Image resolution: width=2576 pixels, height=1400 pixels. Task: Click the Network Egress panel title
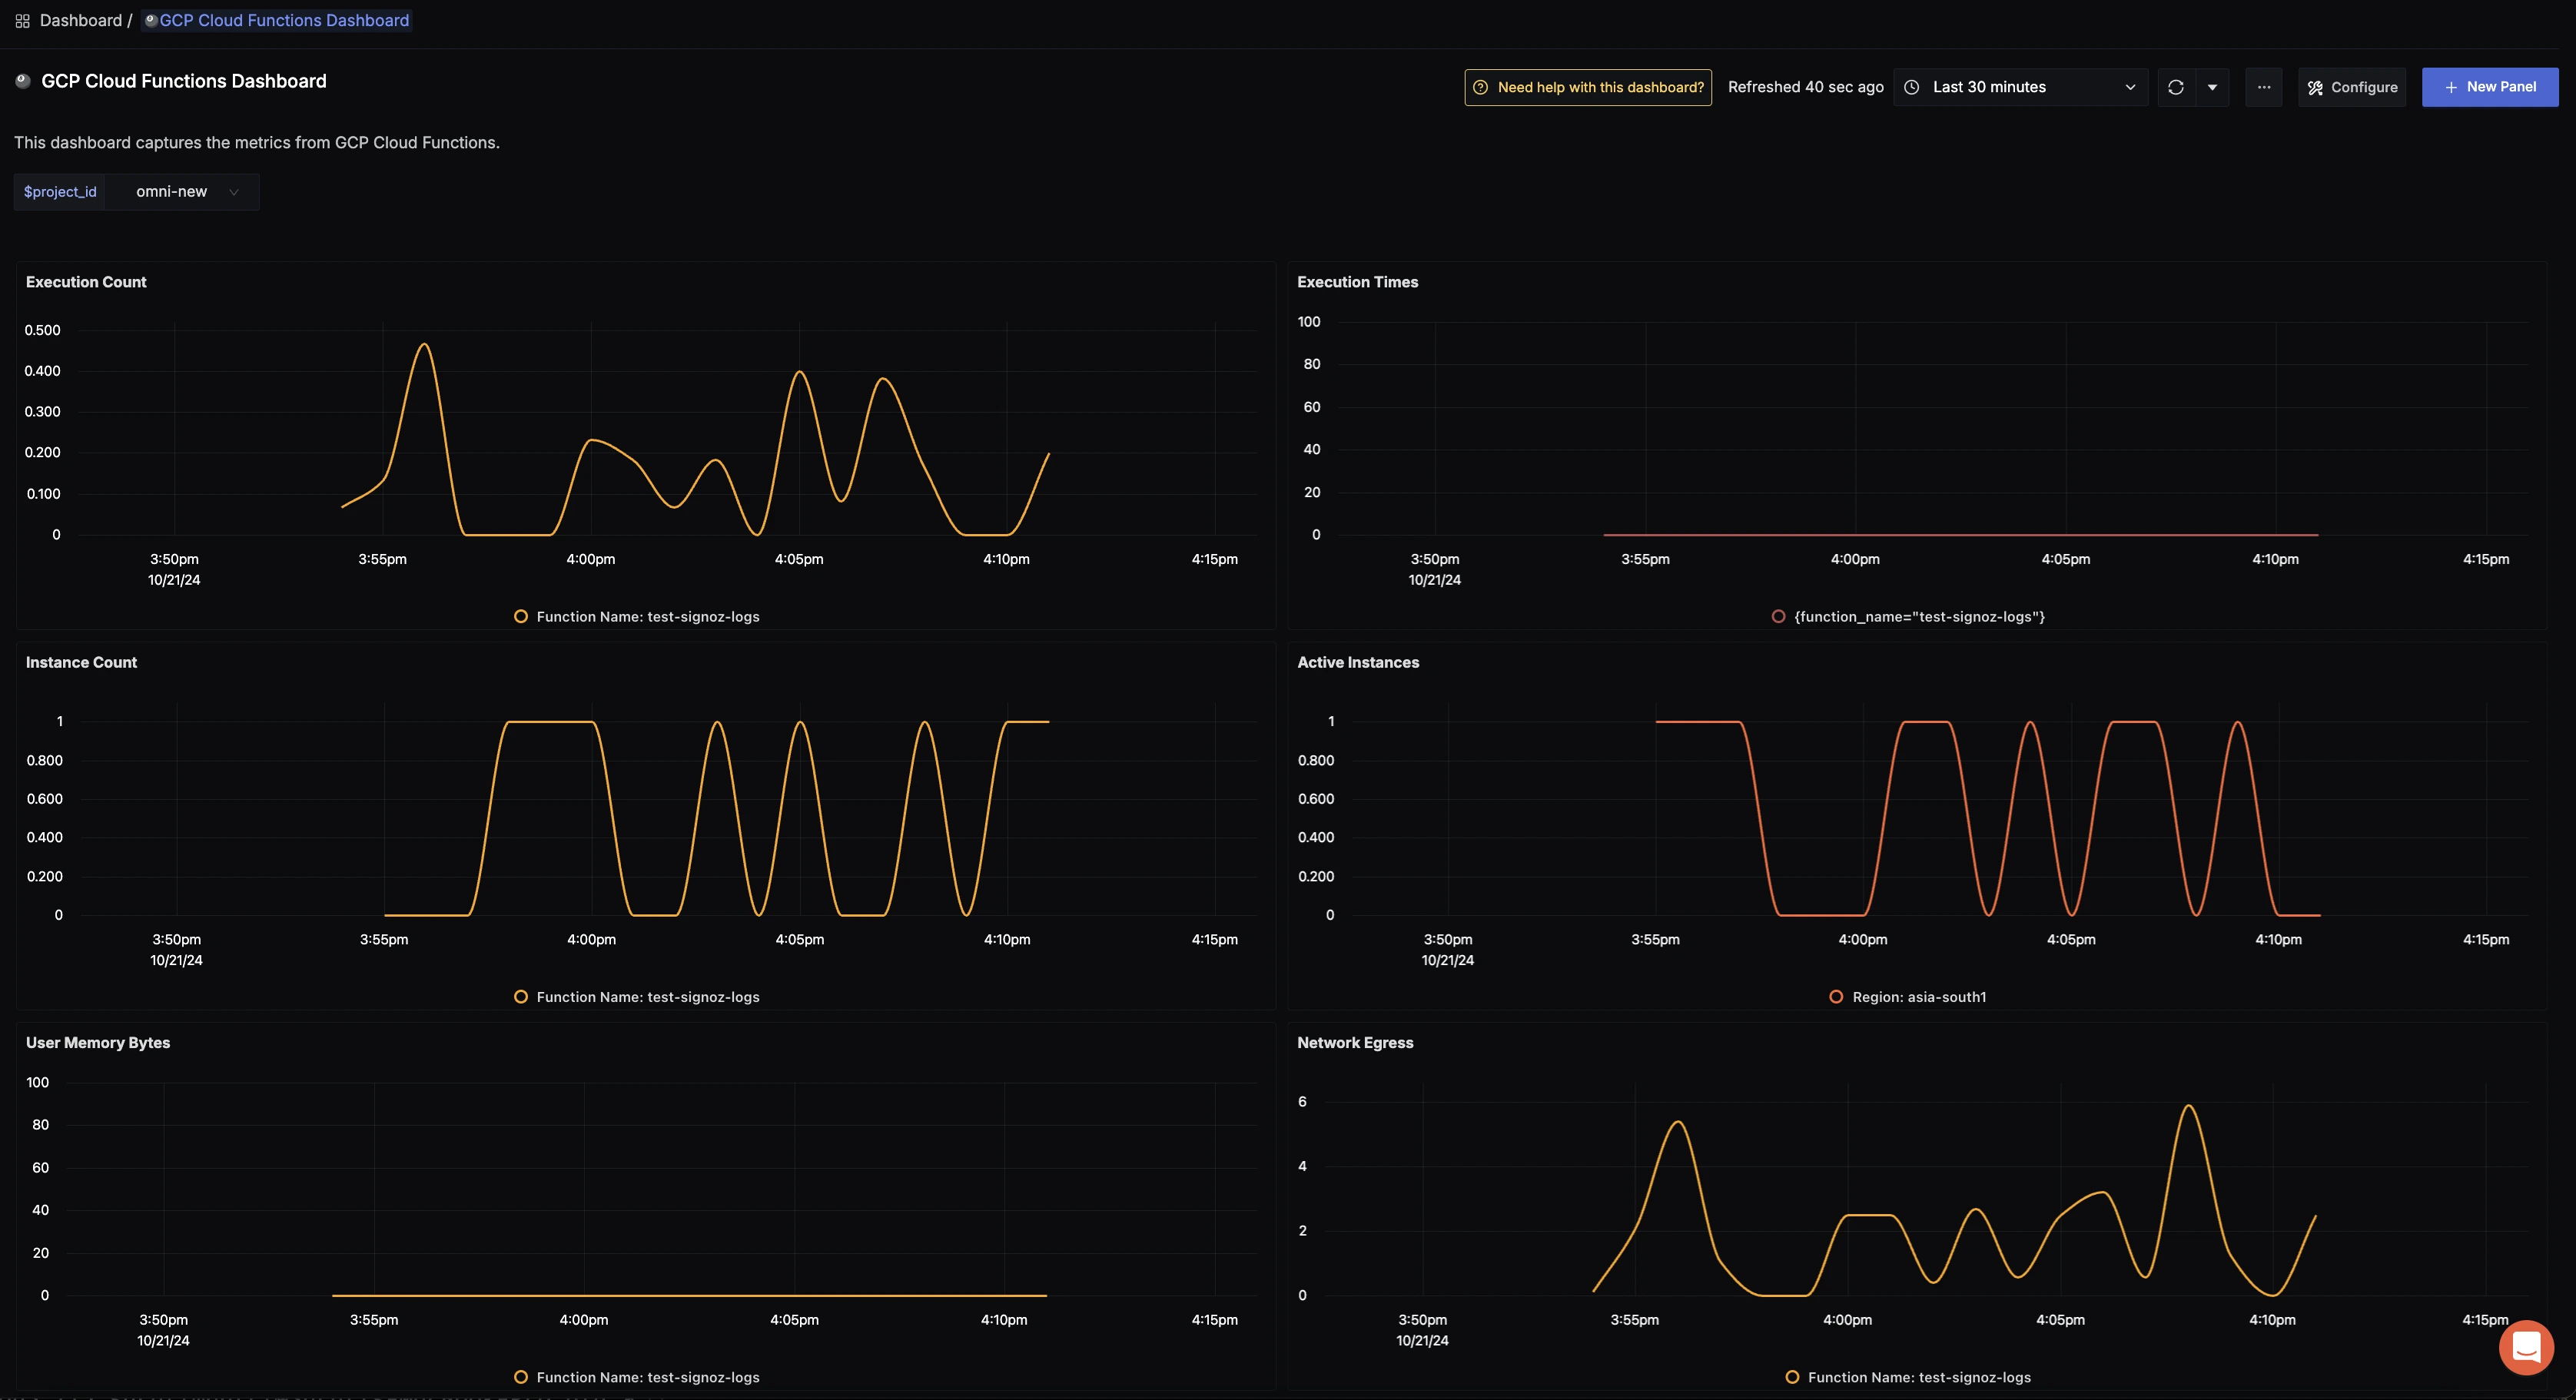pyautogui.click(x=1355, y=1043)
